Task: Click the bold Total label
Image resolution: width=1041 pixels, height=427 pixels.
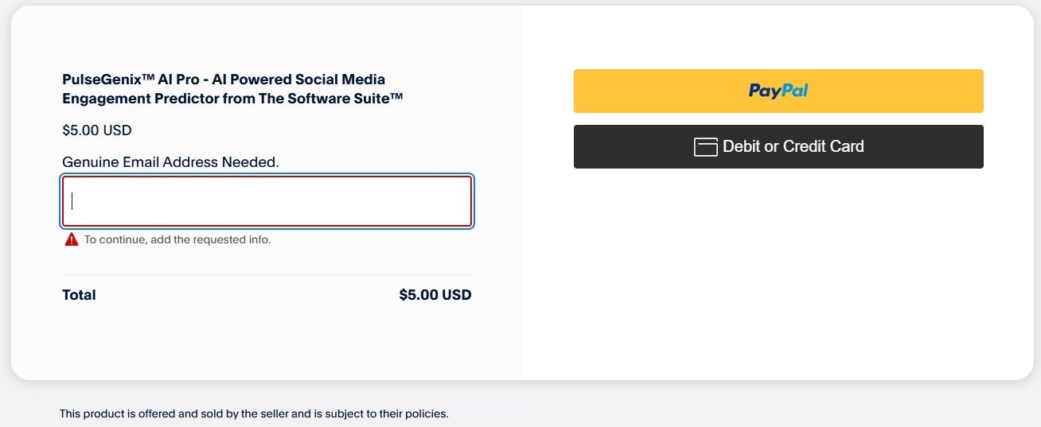Action: 79,295
